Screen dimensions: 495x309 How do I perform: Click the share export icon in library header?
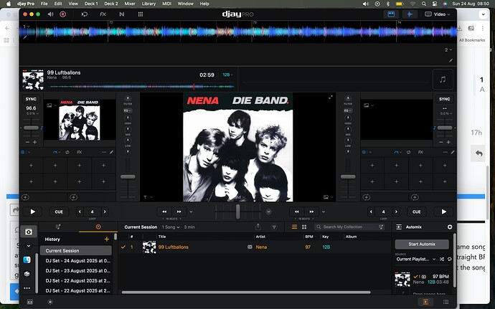[x=258, y=227]
